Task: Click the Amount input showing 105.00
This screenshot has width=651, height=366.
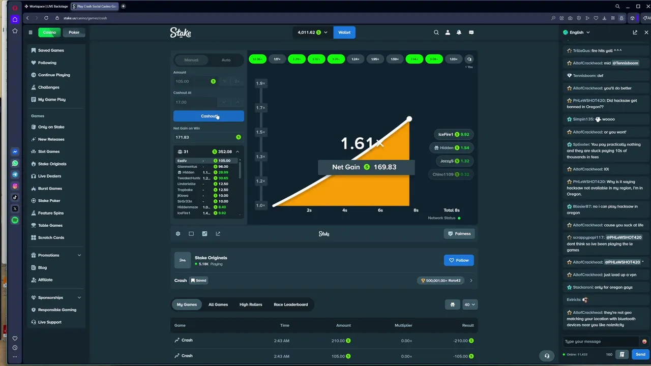Action: pyautogui.click(x=195, y=81)
